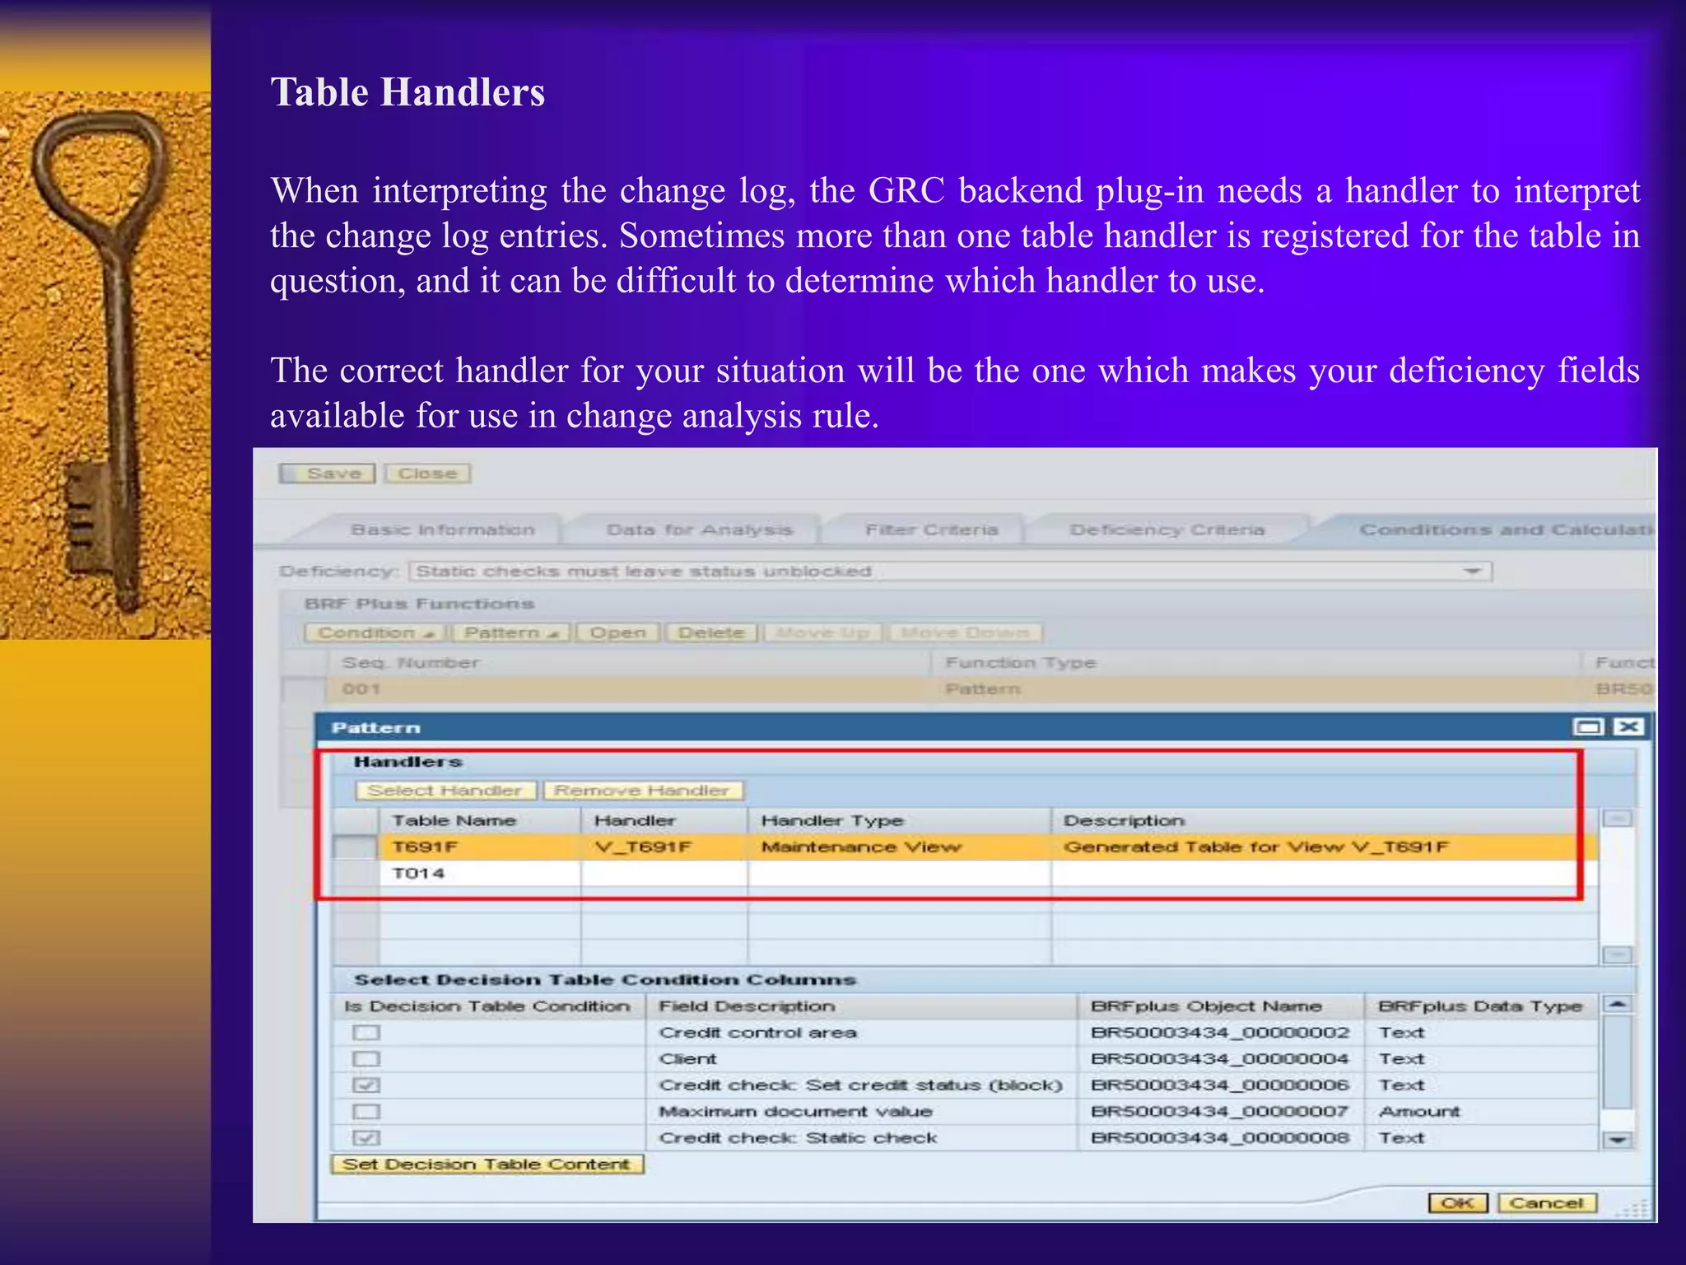1686x1265 pixels.
Task: Click the Handlers table bottom scroll button
Action: click(1618, 954)
